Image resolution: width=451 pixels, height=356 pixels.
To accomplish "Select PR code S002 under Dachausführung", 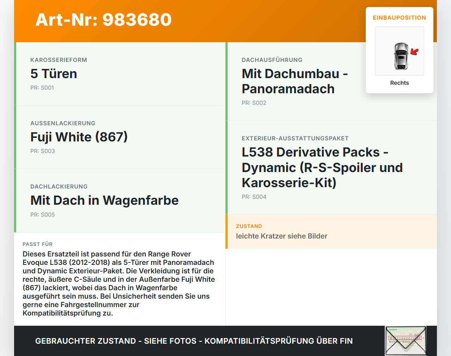I will pos(254,103).
